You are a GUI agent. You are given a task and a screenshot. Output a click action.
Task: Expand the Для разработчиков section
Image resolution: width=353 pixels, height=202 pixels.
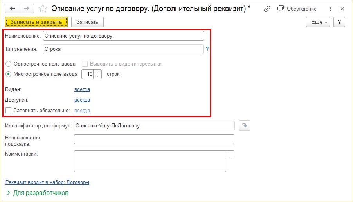click(x=37, y=193)
